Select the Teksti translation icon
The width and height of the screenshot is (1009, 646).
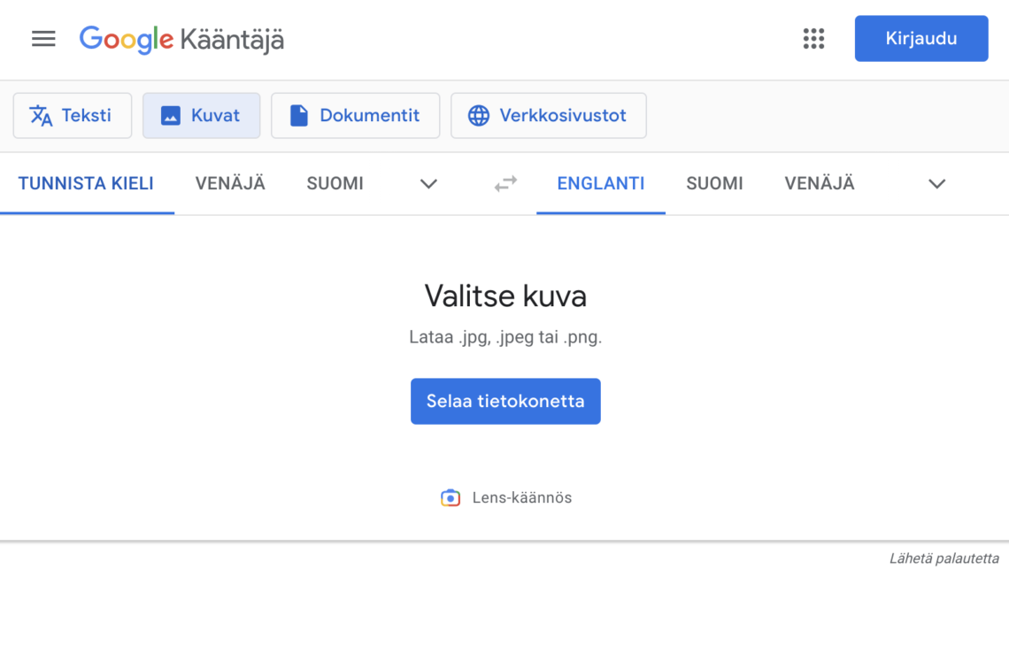click(42, 115)
